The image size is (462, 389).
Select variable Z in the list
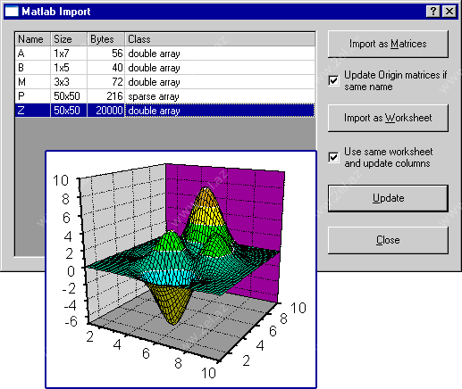coord(165,111)
